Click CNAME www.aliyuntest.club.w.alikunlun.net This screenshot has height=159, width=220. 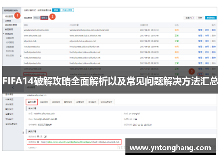tap(85, 36)
